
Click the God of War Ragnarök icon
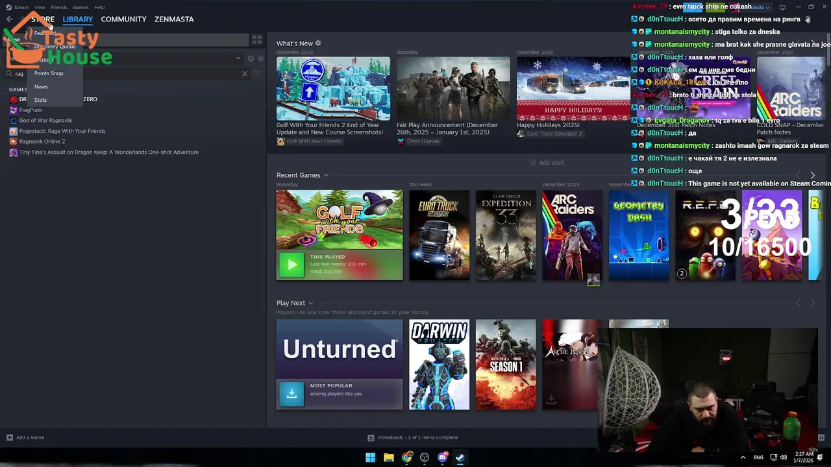point(14,121)
